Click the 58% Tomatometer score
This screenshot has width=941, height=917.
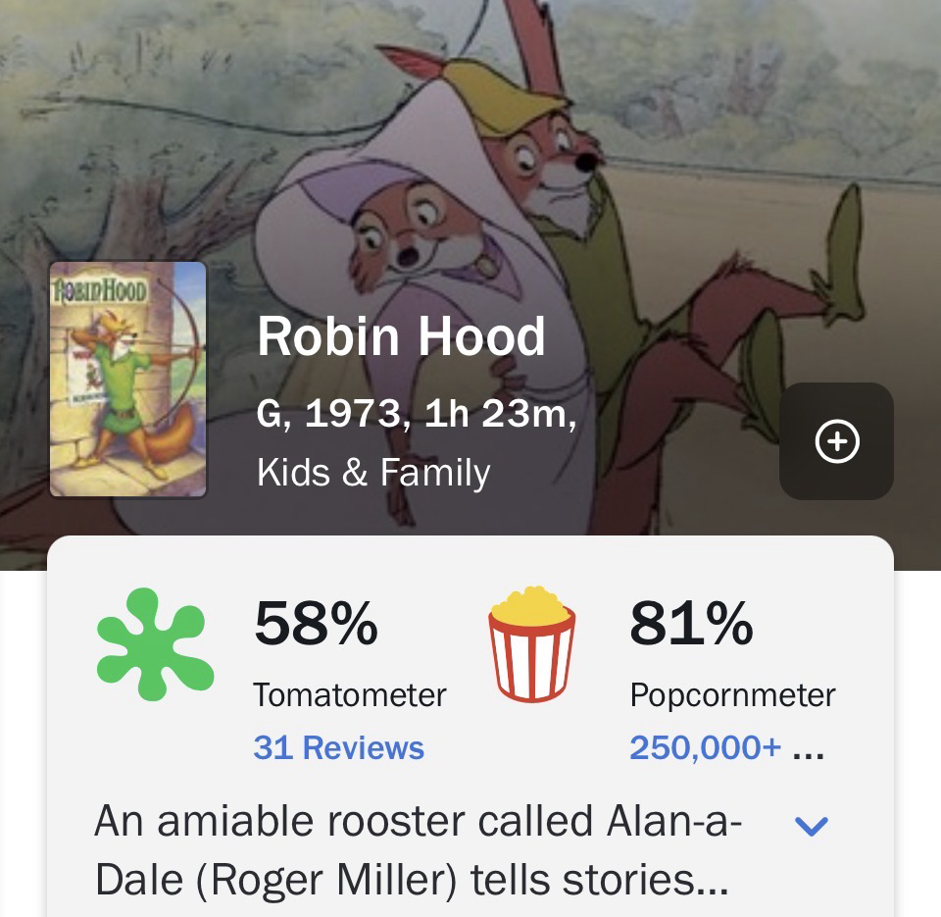coord(316,623)
